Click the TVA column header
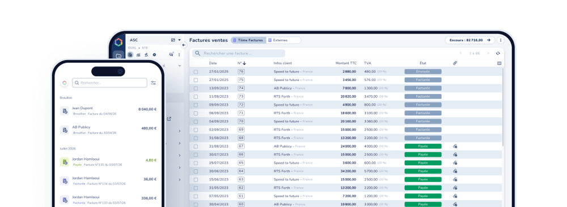 tap(367, 63)
